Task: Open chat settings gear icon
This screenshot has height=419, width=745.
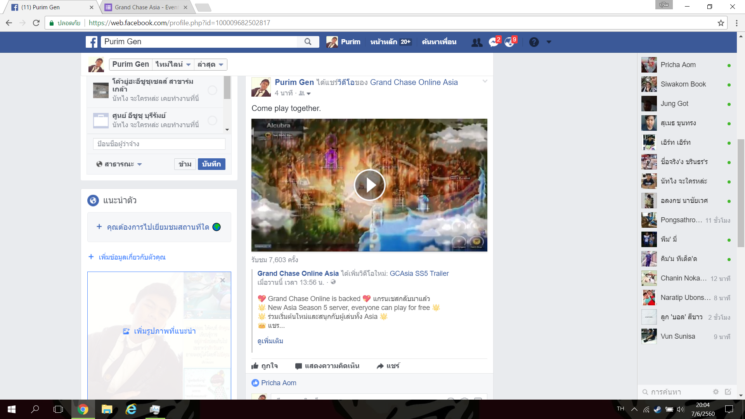Action: [x=716, y=392]
